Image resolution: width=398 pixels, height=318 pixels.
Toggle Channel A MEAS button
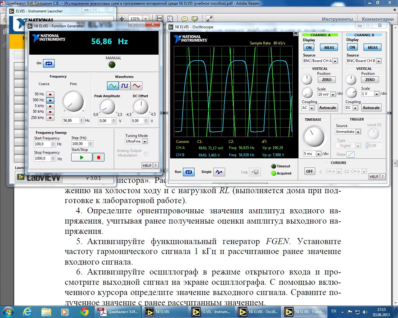point(329,48)
